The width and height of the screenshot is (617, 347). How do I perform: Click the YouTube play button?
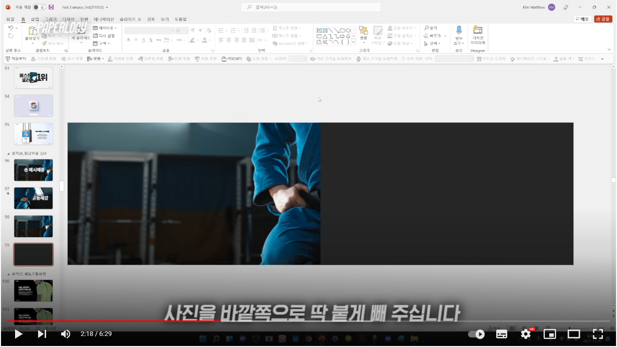pos(18,334)
